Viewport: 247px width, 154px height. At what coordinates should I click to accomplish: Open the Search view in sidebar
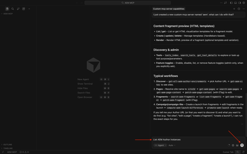tap(13, 9)
